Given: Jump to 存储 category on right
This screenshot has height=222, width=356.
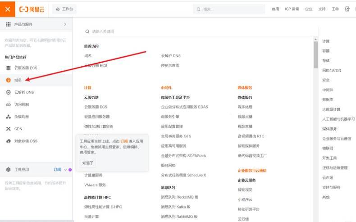Looking at the screenshot, I should (326, 60).
